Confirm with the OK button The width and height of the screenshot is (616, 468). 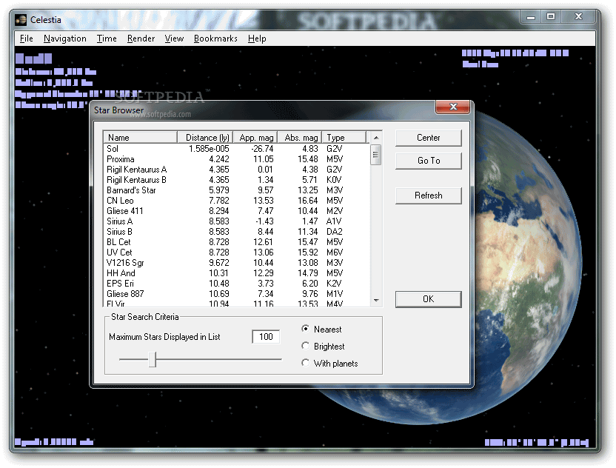coord(428,299)
